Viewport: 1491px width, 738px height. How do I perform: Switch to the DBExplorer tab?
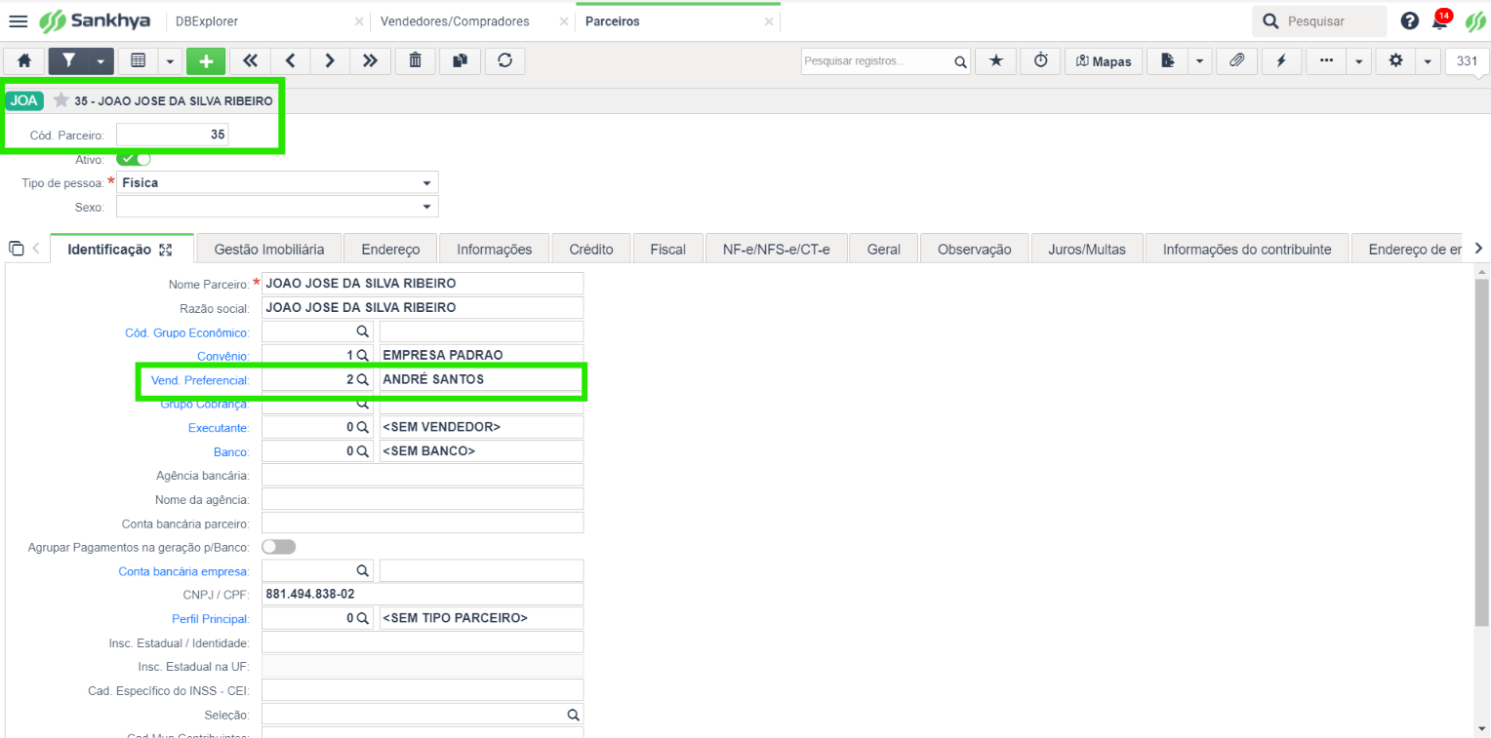(207, 20)
